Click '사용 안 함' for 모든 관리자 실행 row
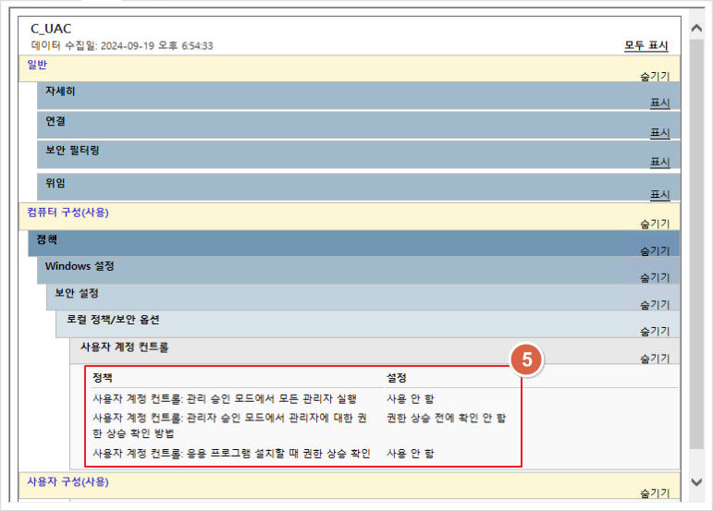Image resolution: width=713 pixels, height=511 pixels. click(x=411, y=399)
